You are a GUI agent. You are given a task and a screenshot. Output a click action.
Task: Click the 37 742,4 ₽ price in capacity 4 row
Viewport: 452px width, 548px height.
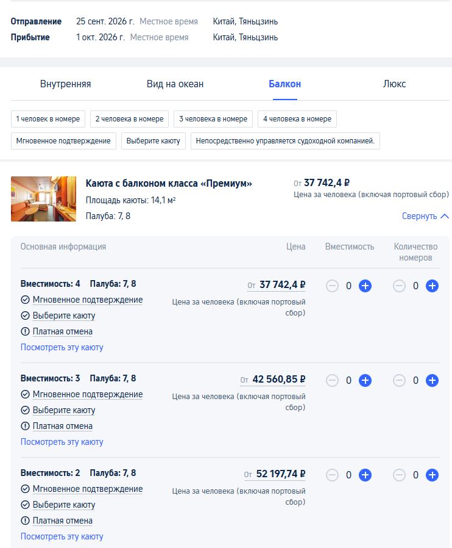[x=282, y=285]
